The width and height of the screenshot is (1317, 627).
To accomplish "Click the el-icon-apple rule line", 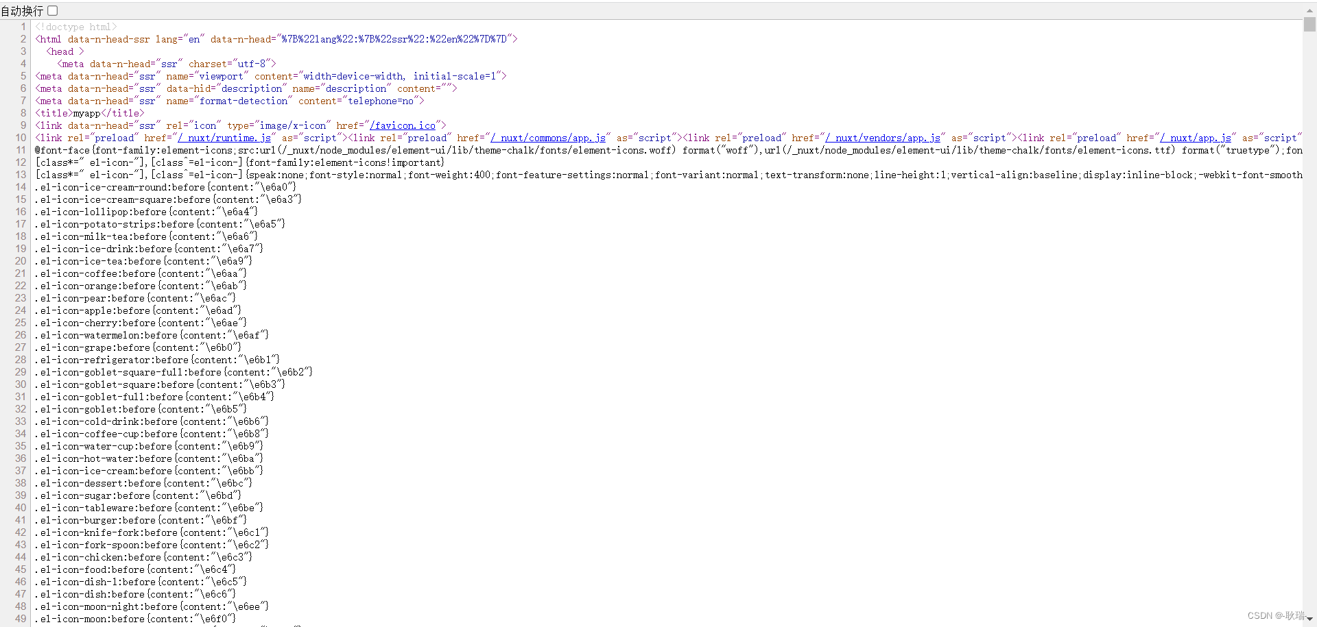I will [138, 310].
